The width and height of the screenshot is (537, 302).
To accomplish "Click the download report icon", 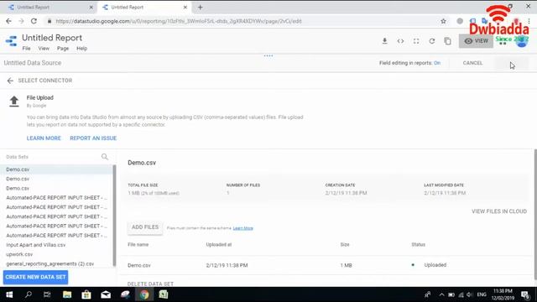I will 384,41.
